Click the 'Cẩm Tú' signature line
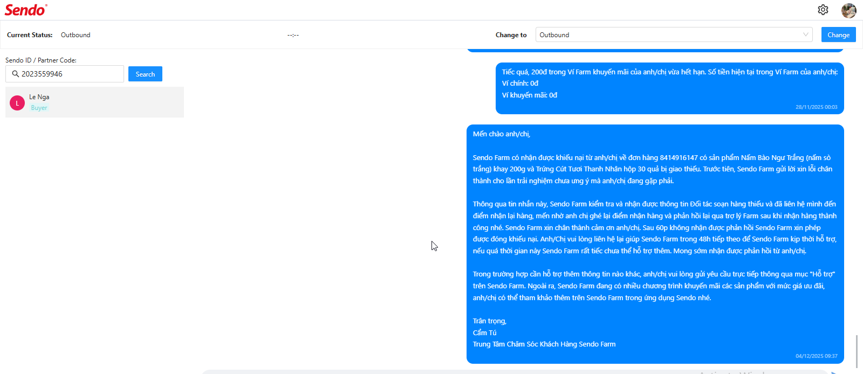 point(484,333)
